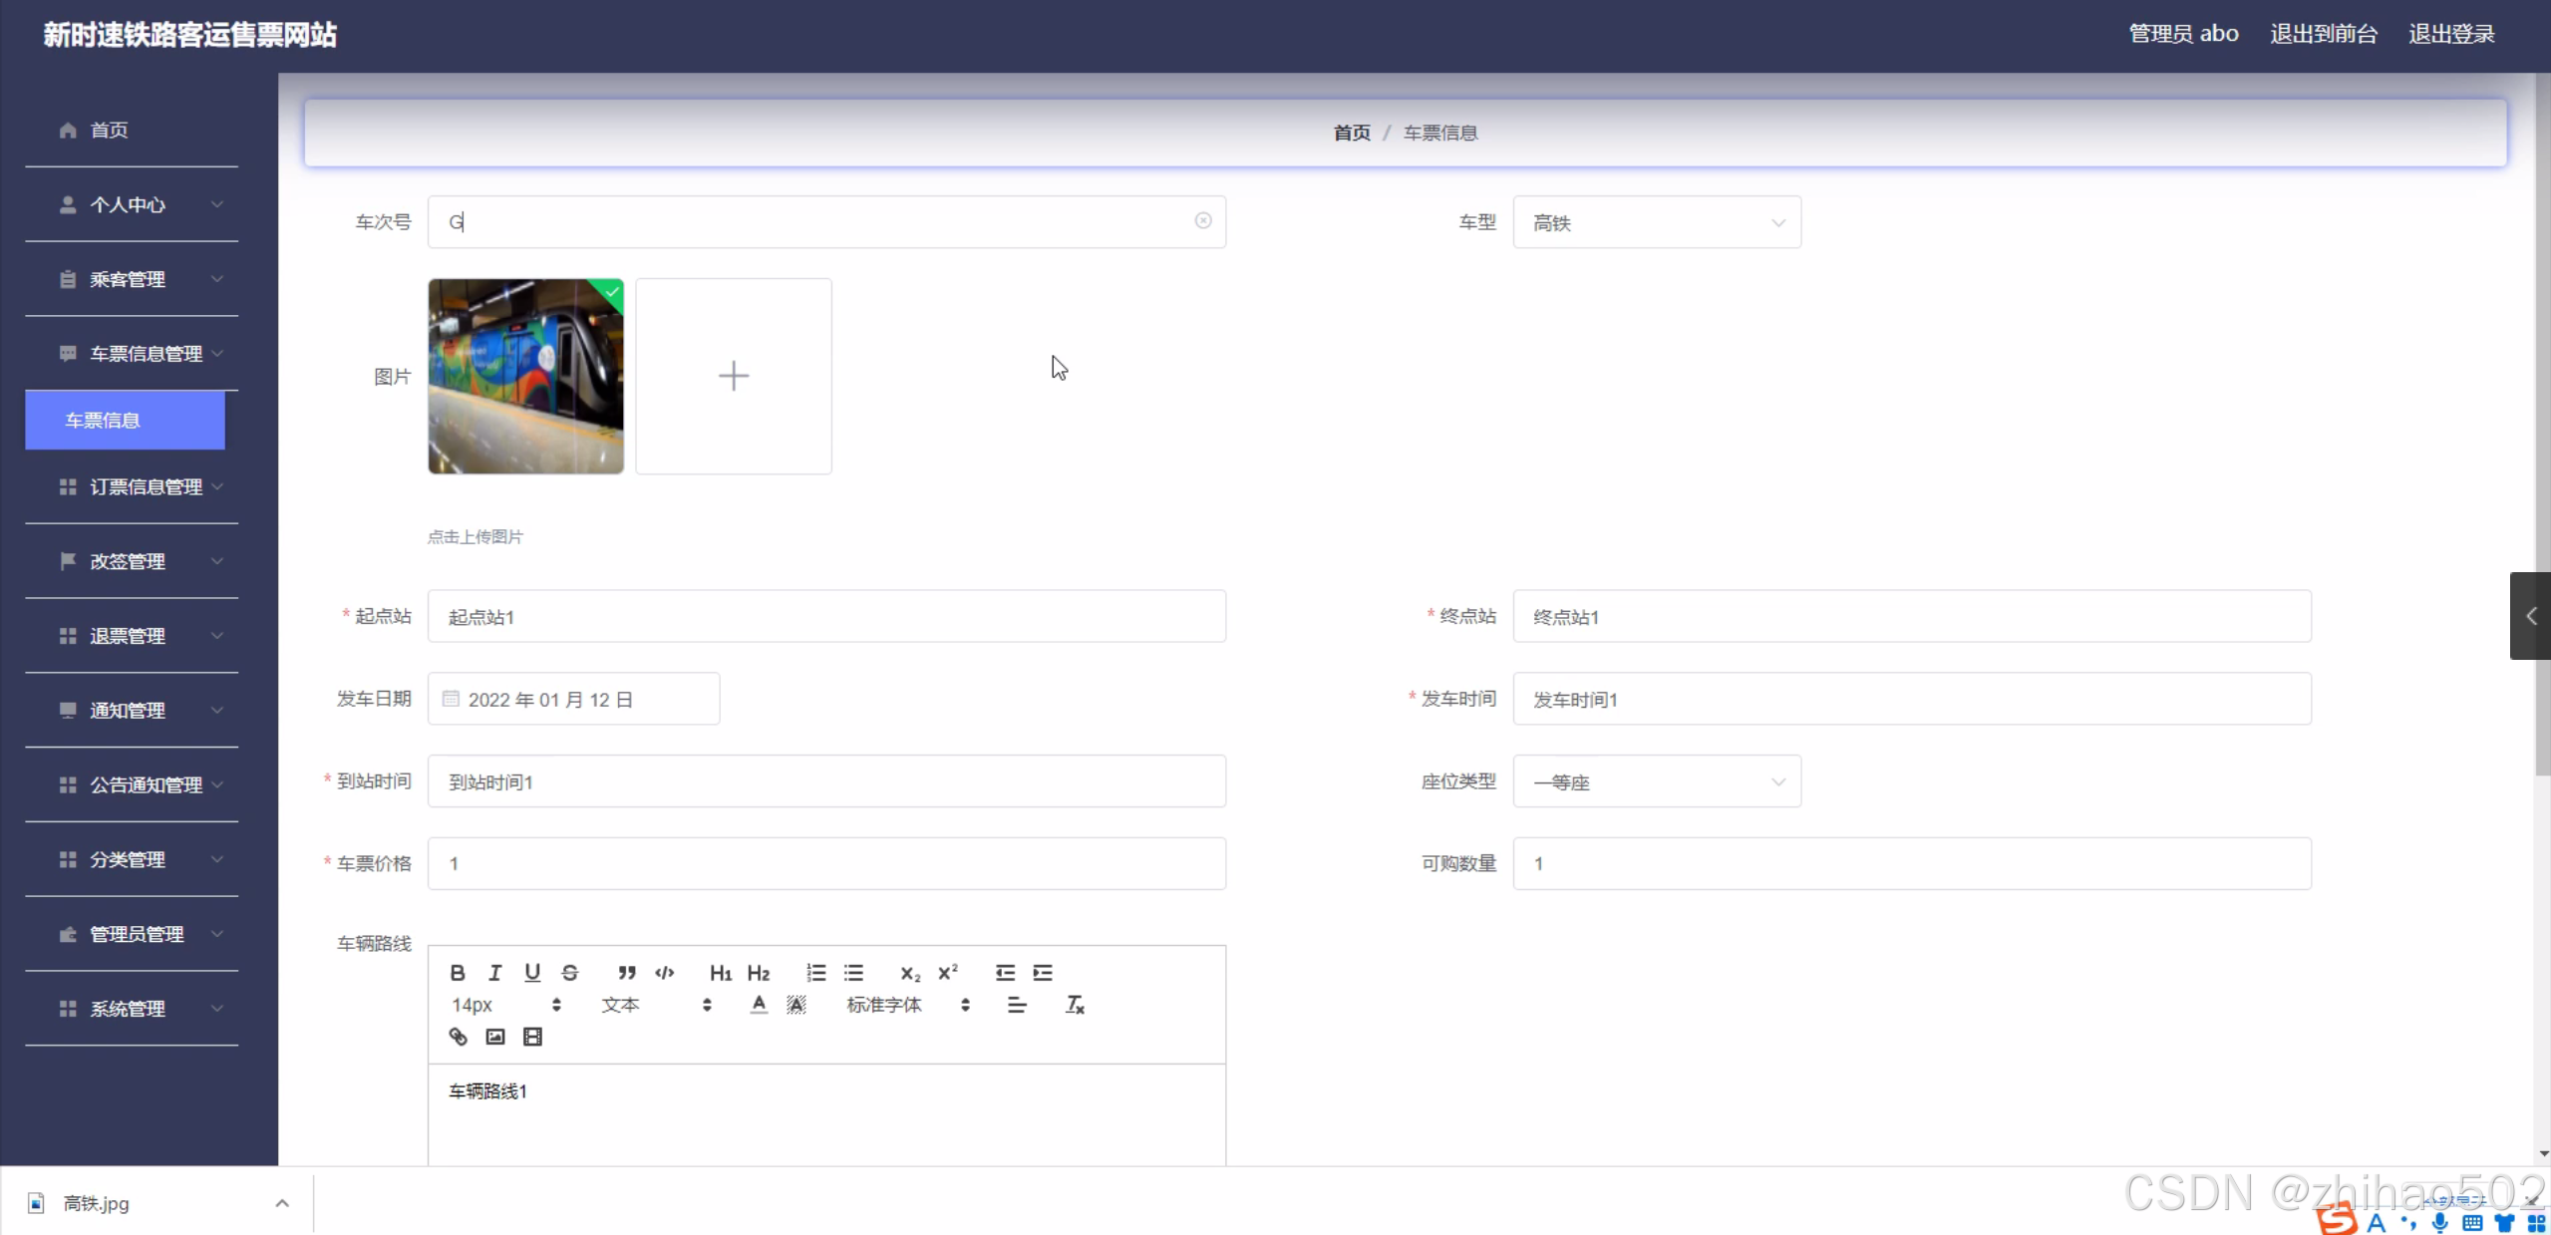This screenshot has height=1235, width=2551.
Task: Toggle bold formatting in the editor
Action: (x=458, y=973)
